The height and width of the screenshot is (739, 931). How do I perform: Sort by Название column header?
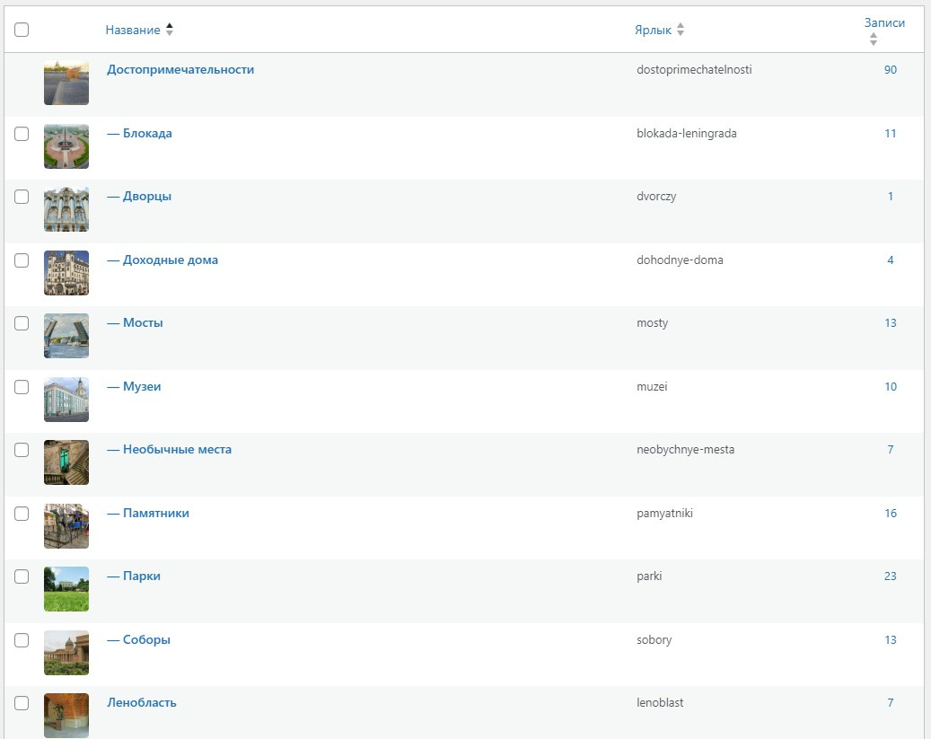tap(133, 30)
